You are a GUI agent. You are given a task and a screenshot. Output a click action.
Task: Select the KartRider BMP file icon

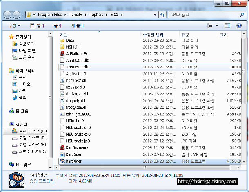pos(62,154)
